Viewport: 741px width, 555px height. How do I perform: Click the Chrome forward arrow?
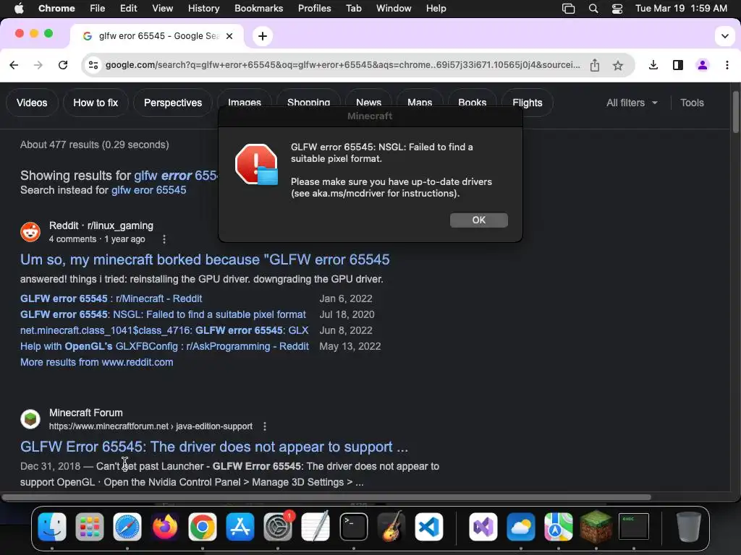(38, 65)
